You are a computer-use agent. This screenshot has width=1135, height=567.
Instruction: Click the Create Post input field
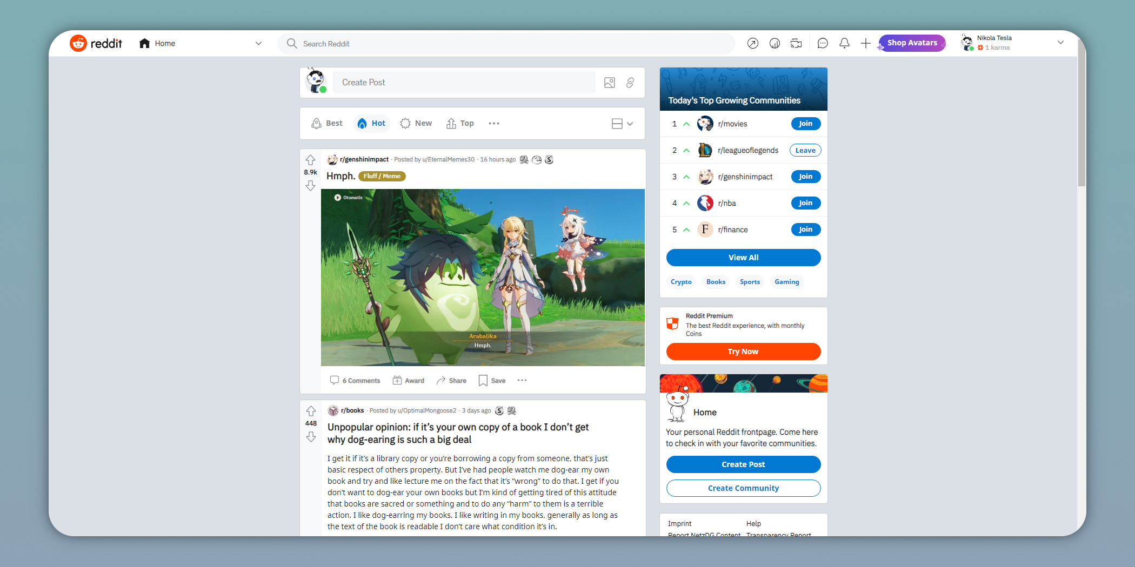point(464,83)
